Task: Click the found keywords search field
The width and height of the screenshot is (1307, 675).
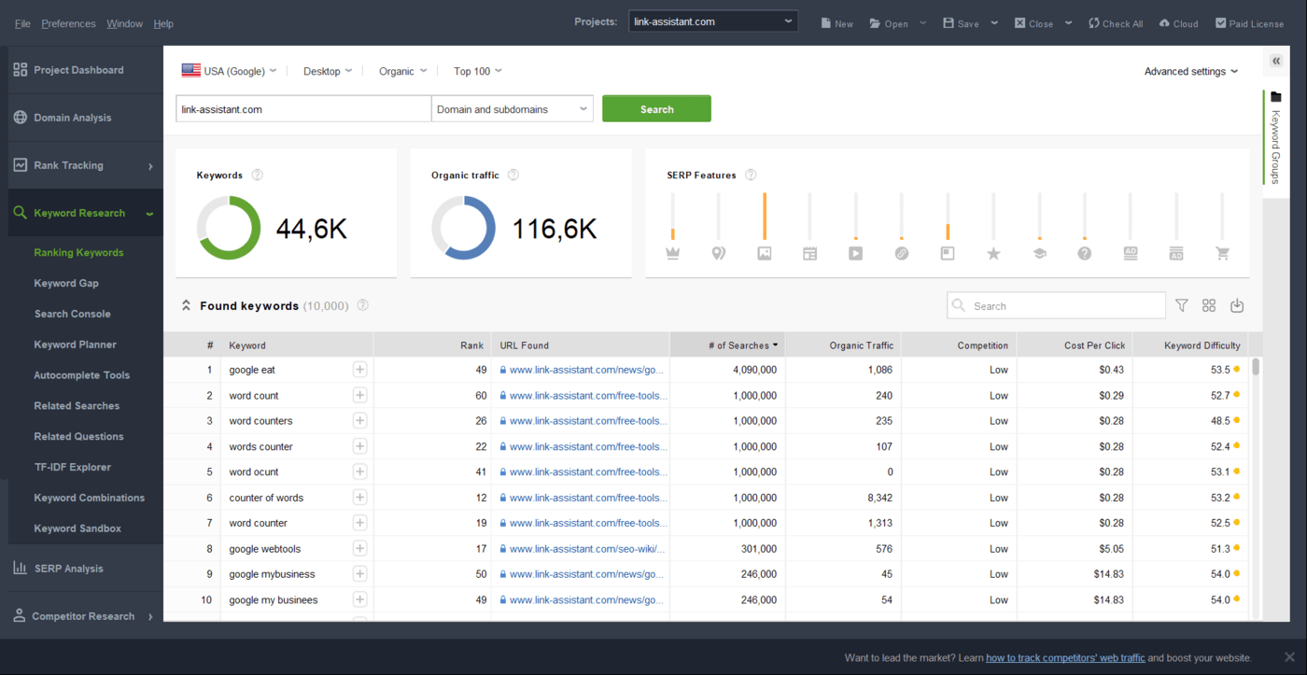Action: pyautogui.click(x=1064, y=305)
